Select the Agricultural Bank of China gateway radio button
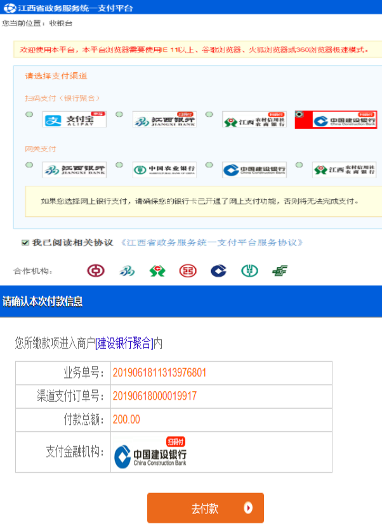 (119, 165)
